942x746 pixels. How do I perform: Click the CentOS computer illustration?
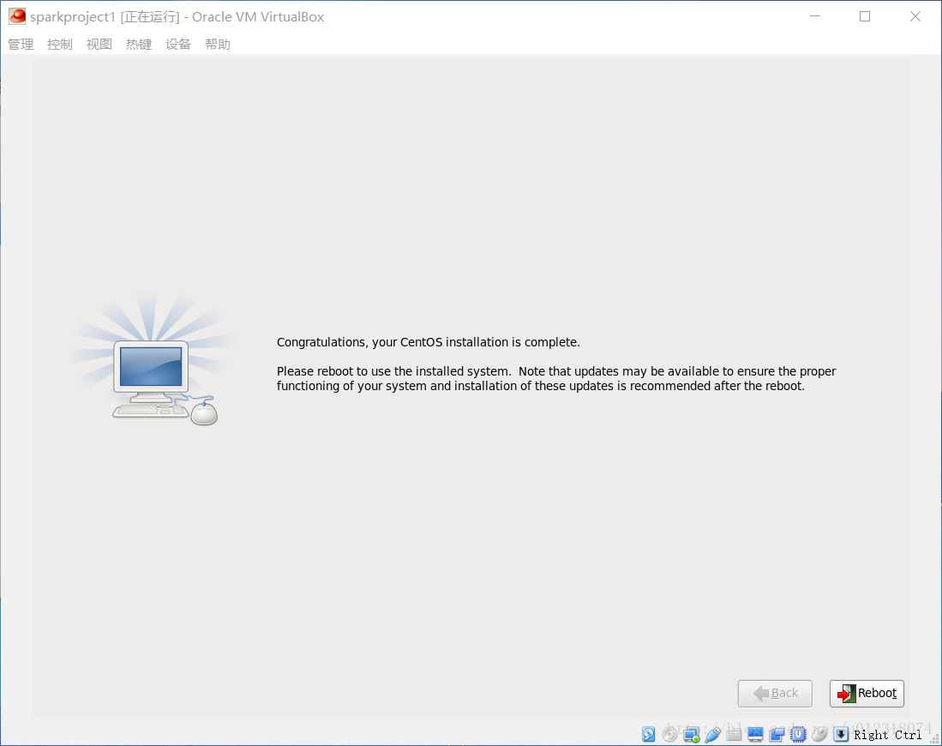click(152, 361)
